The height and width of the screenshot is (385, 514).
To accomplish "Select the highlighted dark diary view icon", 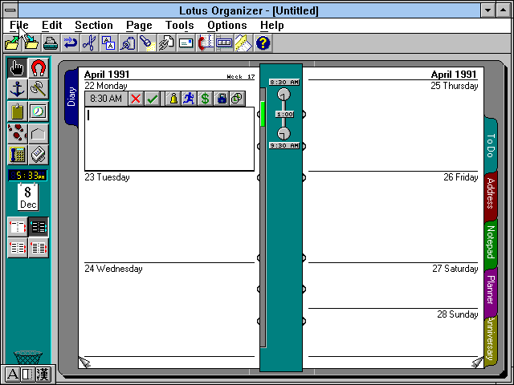I will (39, 227).
